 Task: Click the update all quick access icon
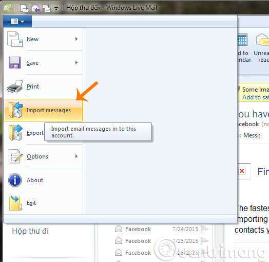click(47, 8)
